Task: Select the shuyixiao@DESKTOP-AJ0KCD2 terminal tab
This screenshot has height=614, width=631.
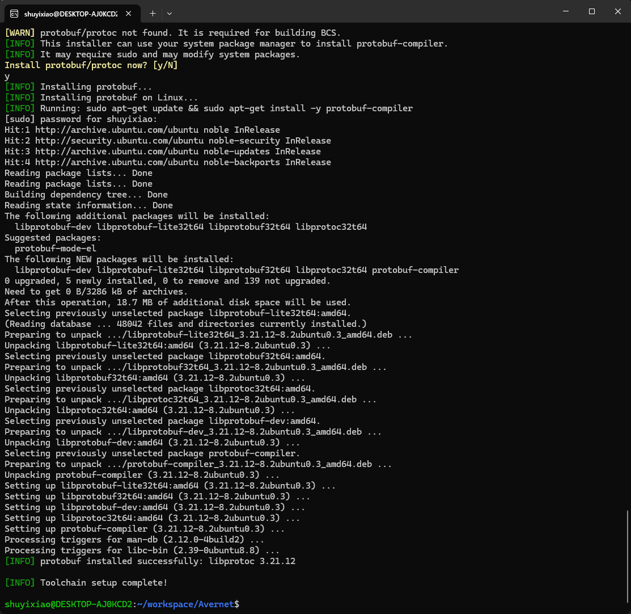Action: 73,14
